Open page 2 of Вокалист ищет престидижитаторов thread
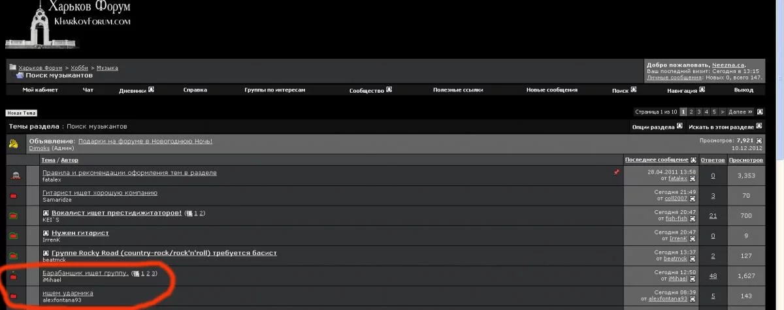784x310 pixels. 203,213
